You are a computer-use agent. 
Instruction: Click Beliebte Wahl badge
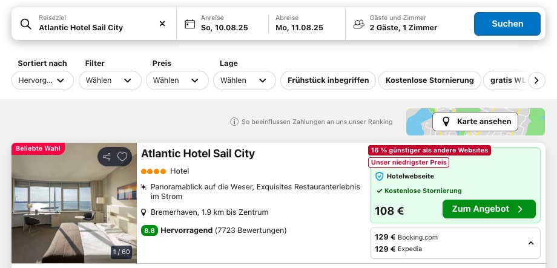pos(38,149)
